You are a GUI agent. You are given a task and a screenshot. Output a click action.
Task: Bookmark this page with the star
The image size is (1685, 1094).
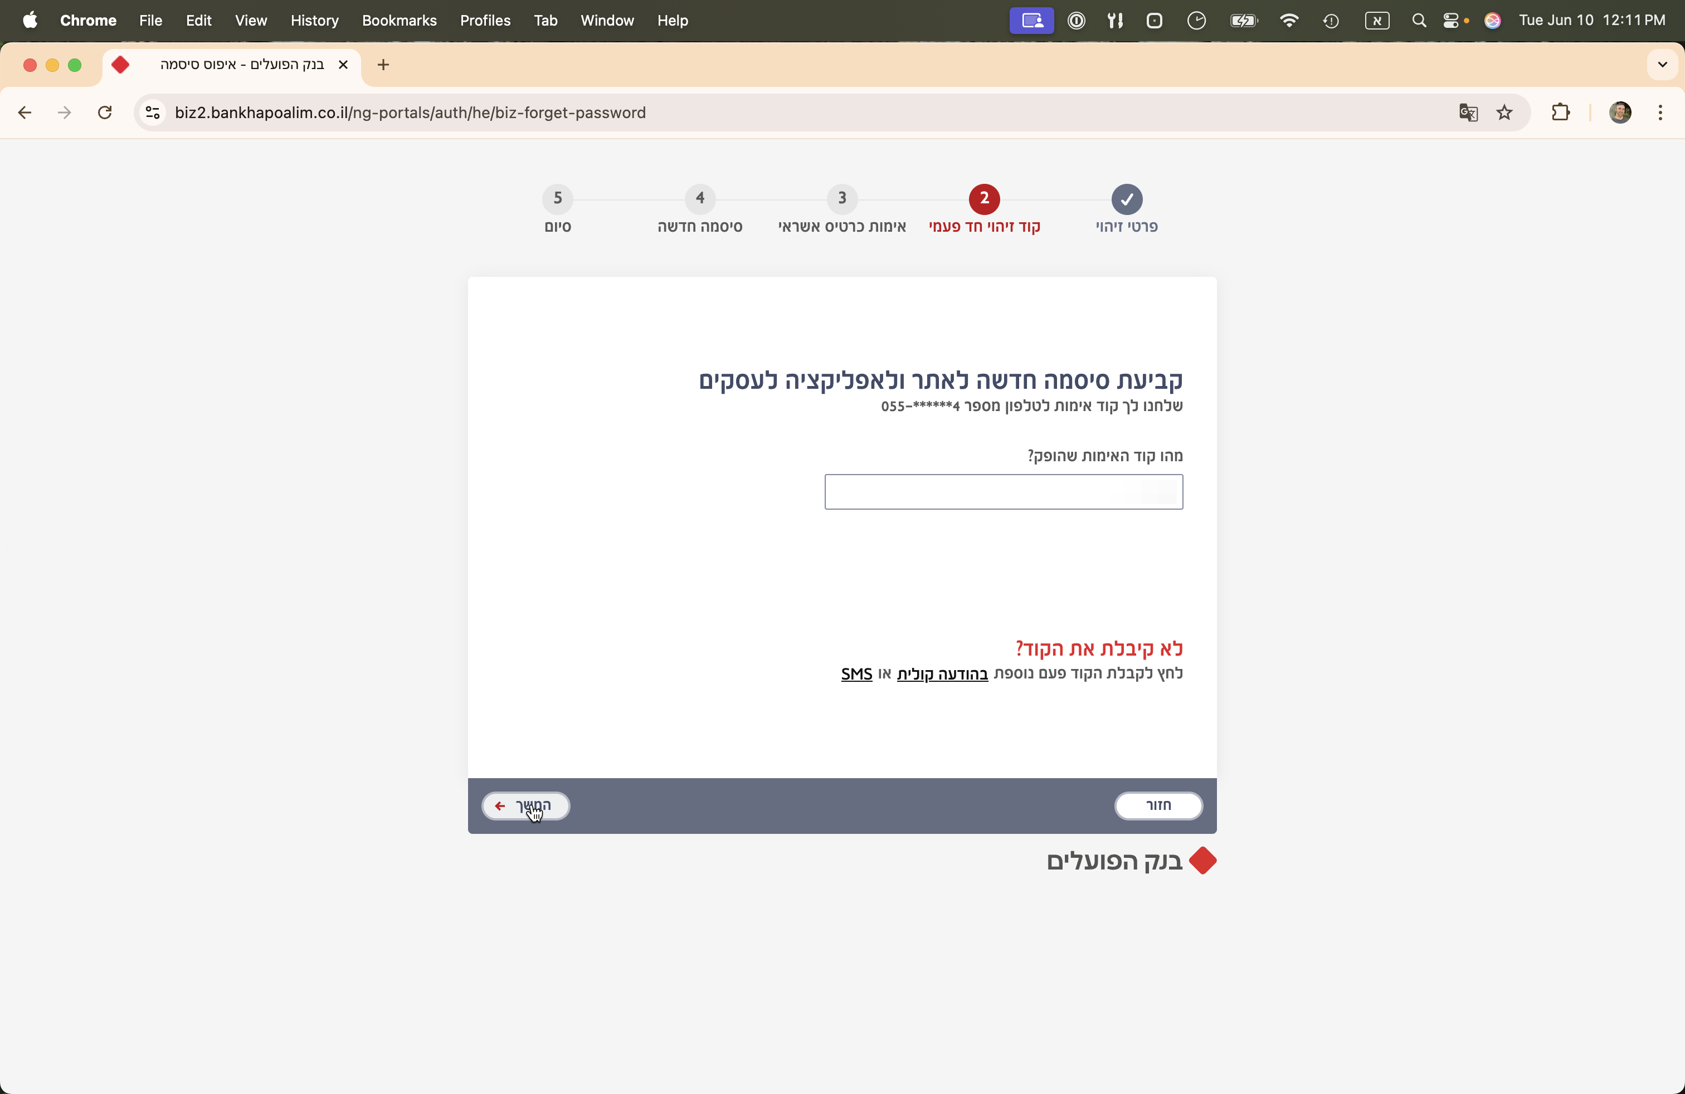click(1504, 113)
